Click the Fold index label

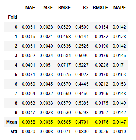13,17
